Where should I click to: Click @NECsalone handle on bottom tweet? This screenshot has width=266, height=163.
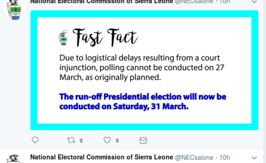194,157
